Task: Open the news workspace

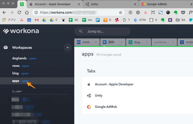Action: click(16, 66)
